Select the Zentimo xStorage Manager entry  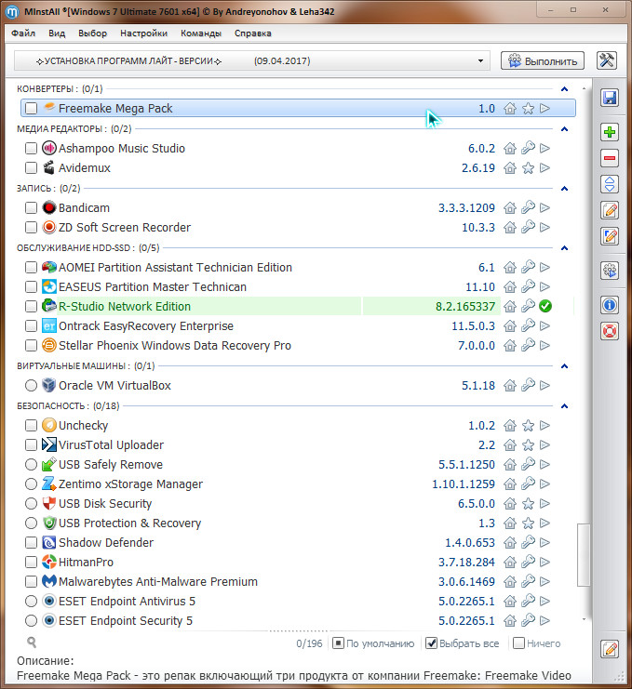297,484
